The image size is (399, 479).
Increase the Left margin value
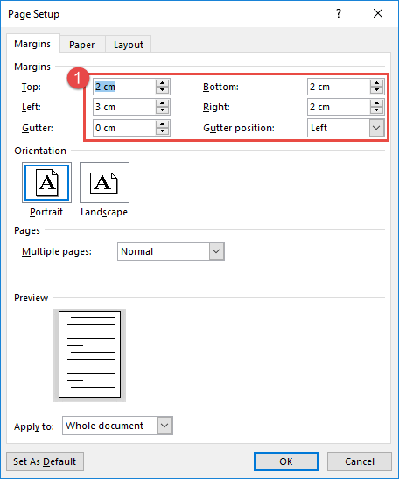[x=162, y=103]
